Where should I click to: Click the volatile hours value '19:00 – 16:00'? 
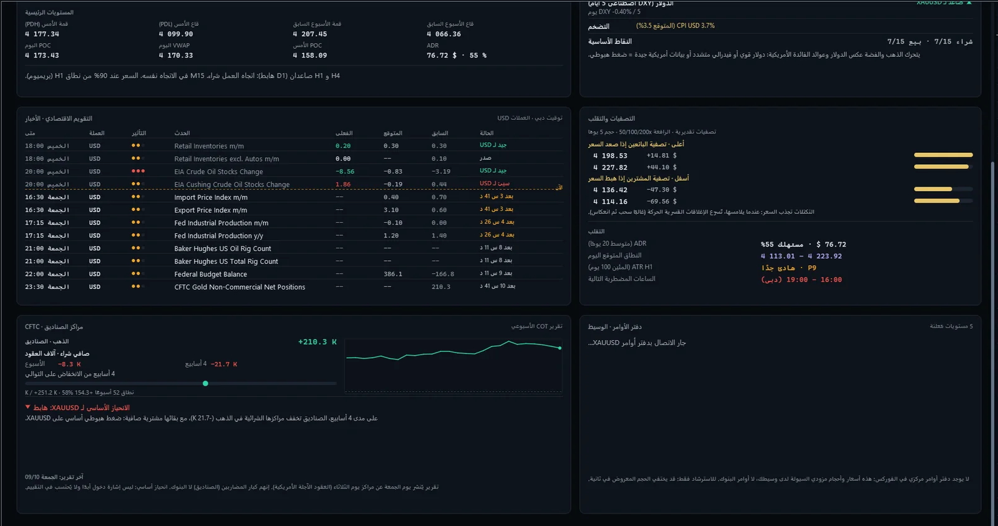(x=802, y=280)
